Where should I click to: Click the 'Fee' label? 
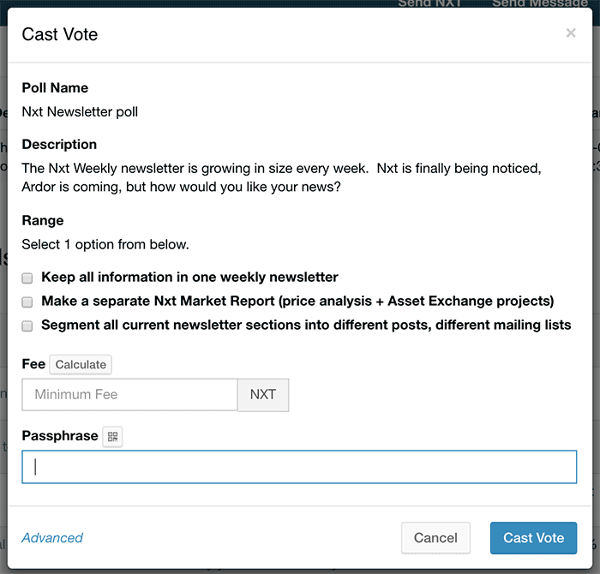(33, 364)
